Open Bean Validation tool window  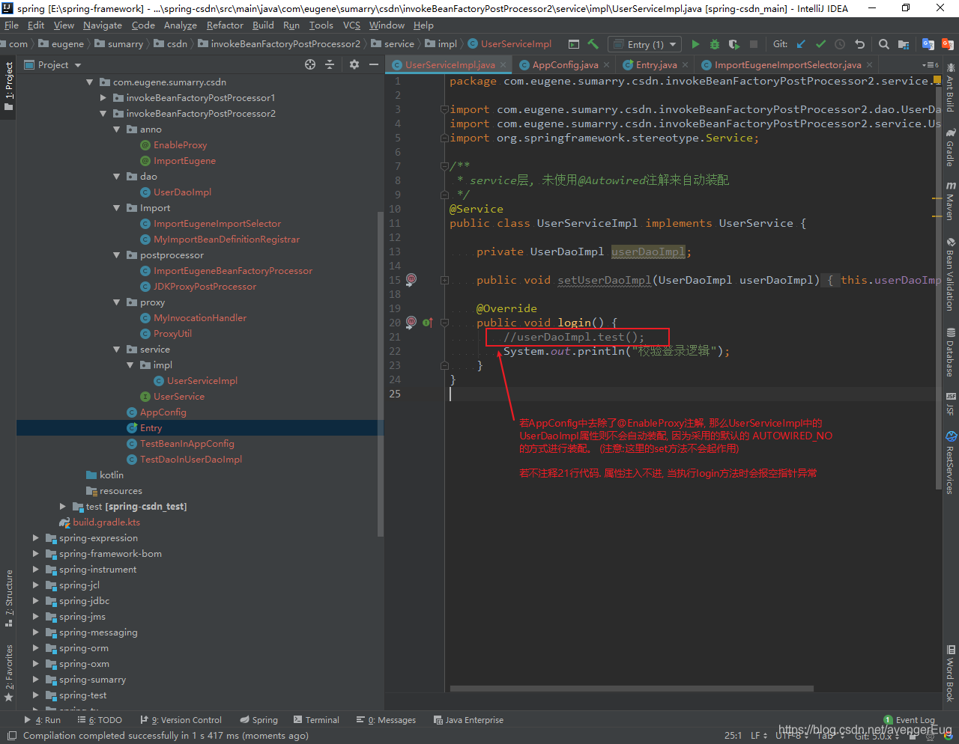(x=951, y=275)
